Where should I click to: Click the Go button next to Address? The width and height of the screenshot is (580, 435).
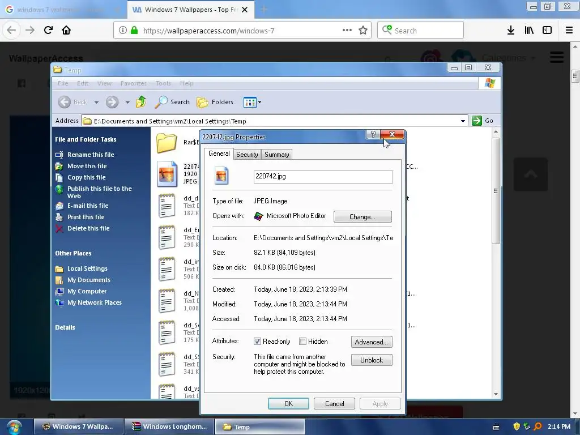483,121
